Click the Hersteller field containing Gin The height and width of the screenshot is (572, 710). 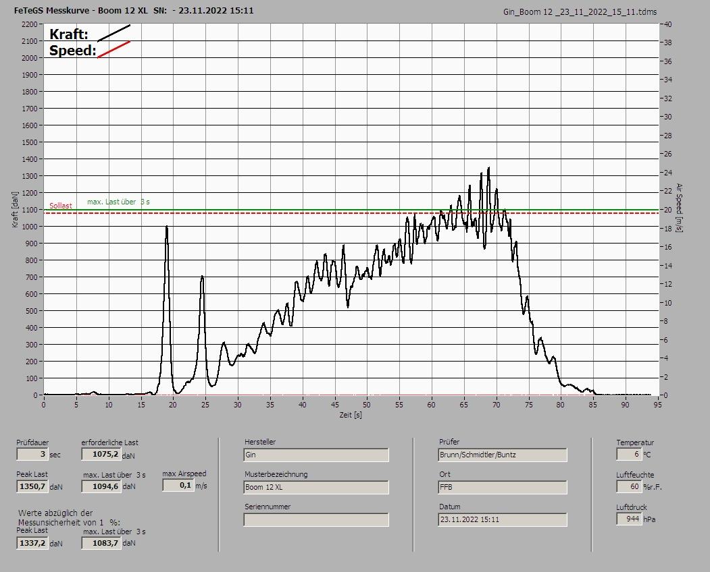(x=316, y=455)
